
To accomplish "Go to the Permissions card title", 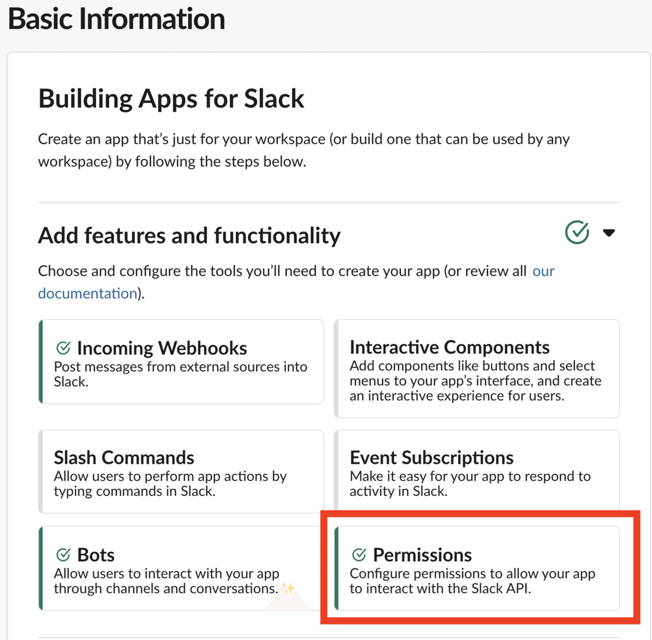I will tap(422, 555).
